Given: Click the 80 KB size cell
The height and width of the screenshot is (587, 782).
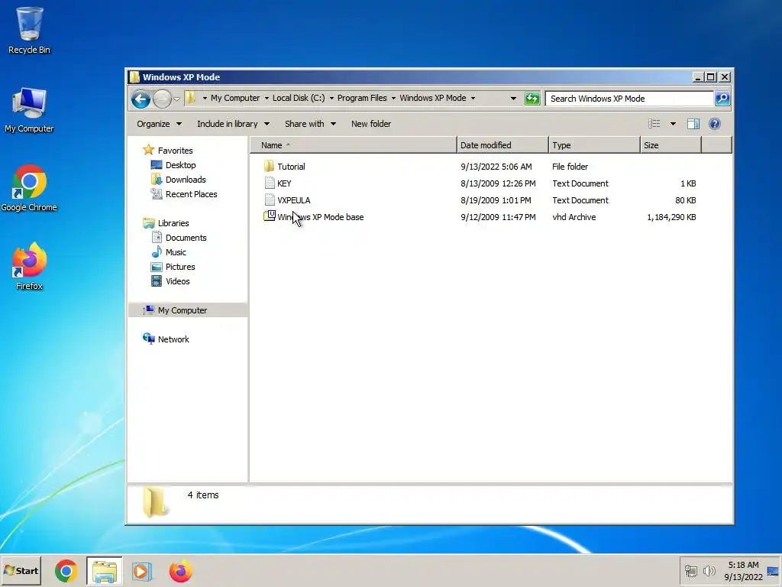Looking at the screenshot, I should tap(685, 200).
